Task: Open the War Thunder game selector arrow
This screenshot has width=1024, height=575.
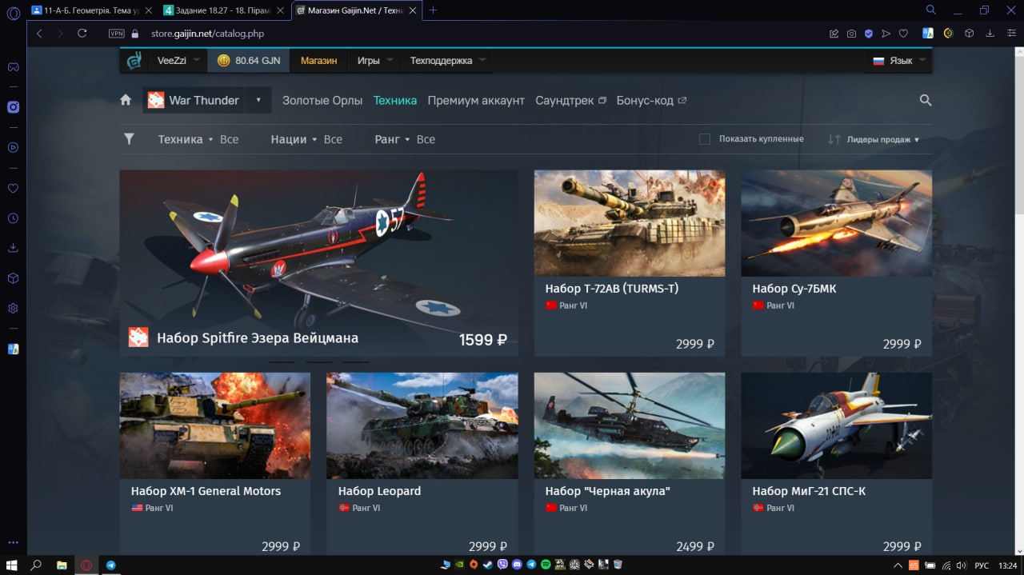Action: coord(258,100)
